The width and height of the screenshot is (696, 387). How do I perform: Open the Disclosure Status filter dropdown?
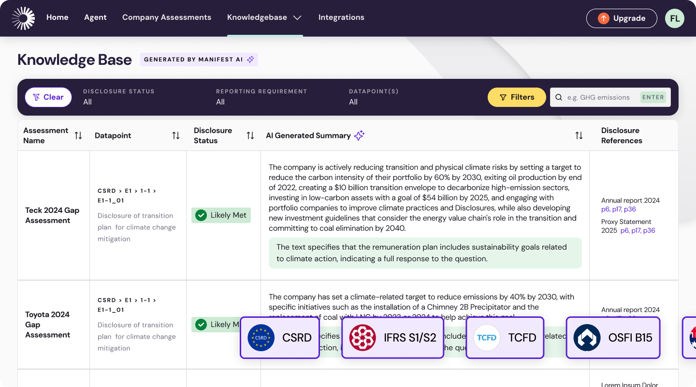pos(119,97)
